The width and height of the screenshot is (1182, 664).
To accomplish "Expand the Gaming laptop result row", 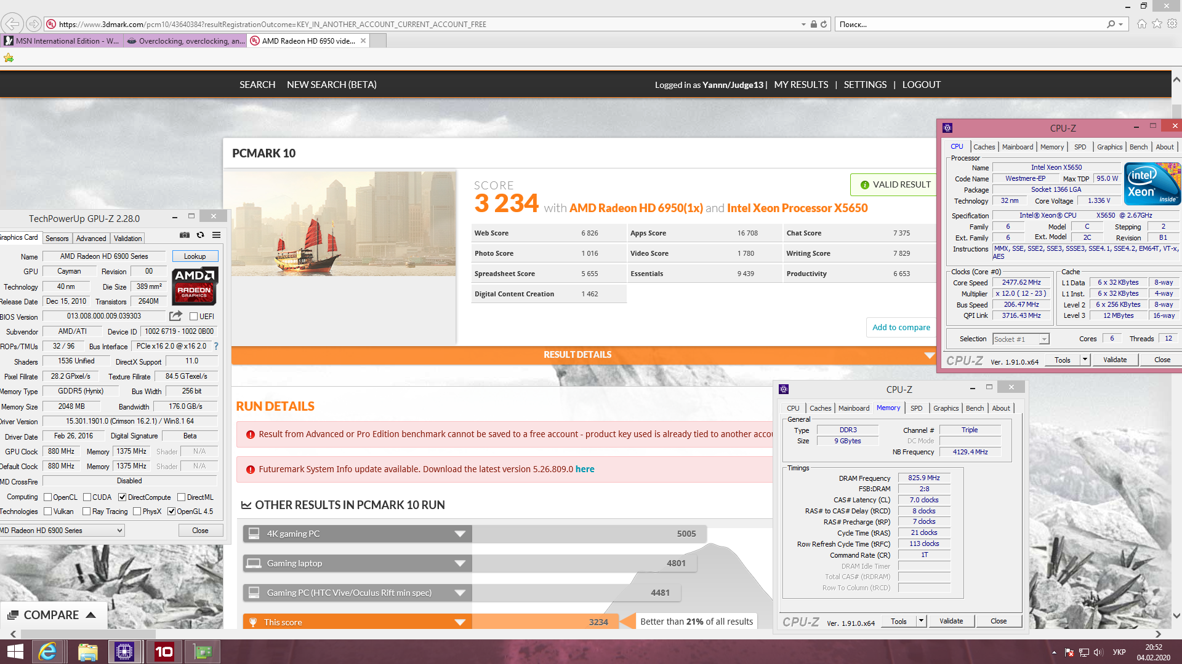I will (x=460, y=563).
